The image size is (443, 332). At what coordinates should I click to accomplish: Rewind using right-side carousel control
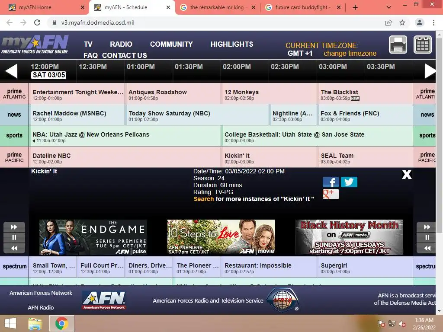427,248
